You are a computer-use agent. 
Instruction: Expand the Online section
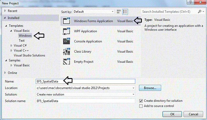click(x=5, y=73)
